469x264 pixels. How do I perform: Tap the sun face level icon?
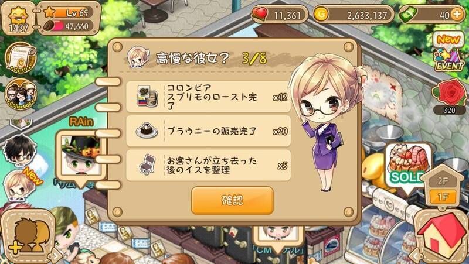pyautogui.click(x=18, y=18)
